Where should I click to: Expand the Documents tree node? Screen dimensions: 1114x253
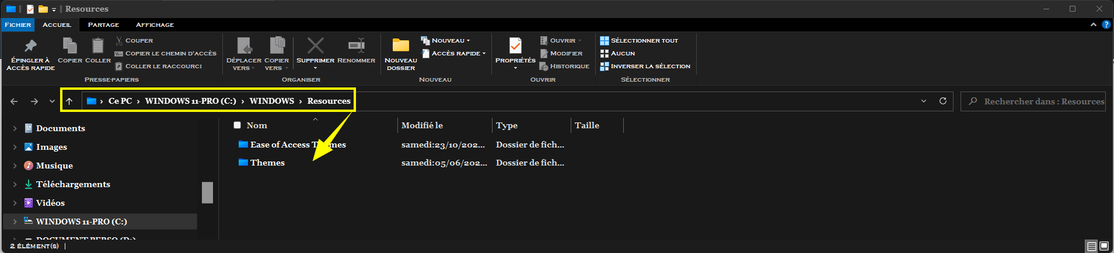(15, 128)
